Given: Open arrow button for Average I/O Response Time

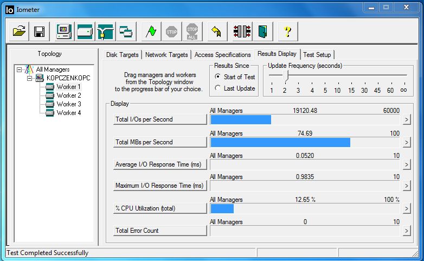Looking at the screenshot, I should [x=407, y=164].
